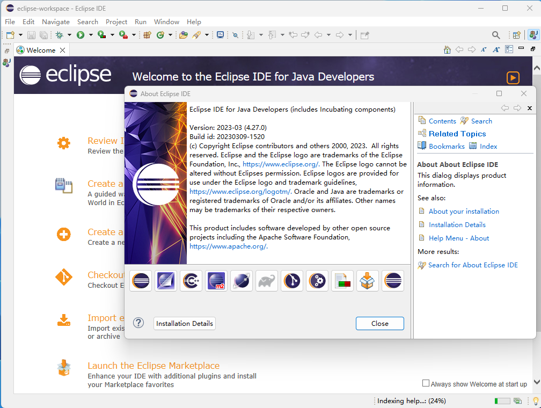Click the EGit branch feature icon
This screenshot has height=408, width=541.
tap(291, 281)
